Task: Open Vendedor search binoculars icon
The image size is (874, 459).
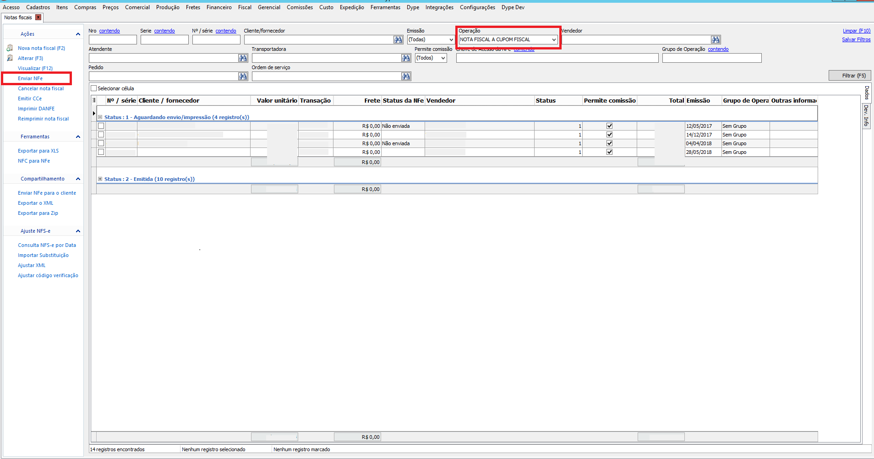Action: tap(716, 40)
